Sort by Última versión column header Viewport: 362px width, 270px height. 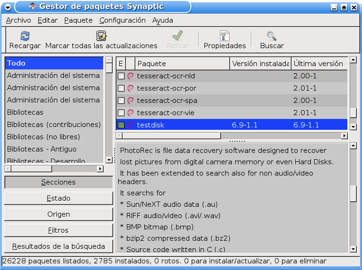tap(319, 63)
